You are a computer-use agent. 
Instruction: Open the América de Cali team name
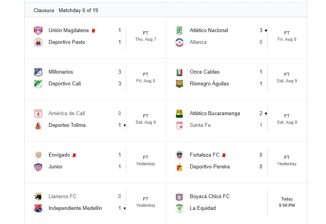(x=67, y=113)
